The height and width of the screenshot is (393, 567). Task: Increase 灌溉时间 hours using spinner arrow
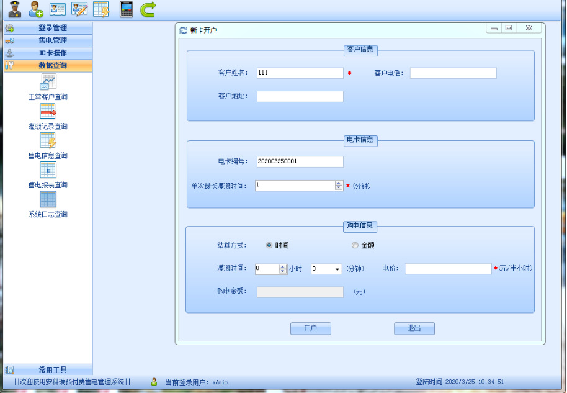tap(283, 267)
